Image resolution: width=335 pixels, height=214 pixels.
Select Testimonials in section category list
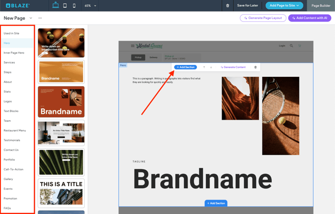tap(12, 140)
